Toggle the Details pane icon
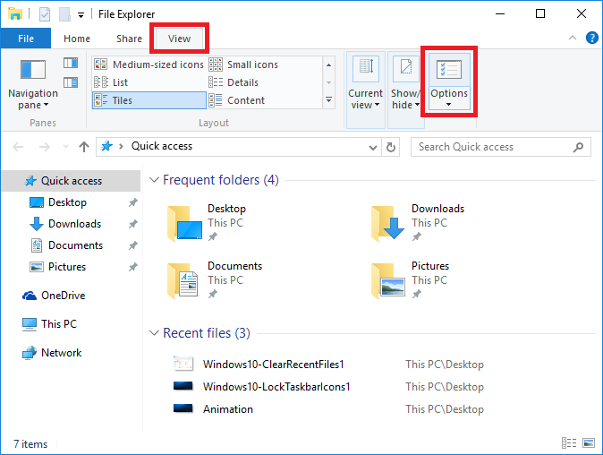603x455 pixels. pyautogui.click(x=71, y=82)
